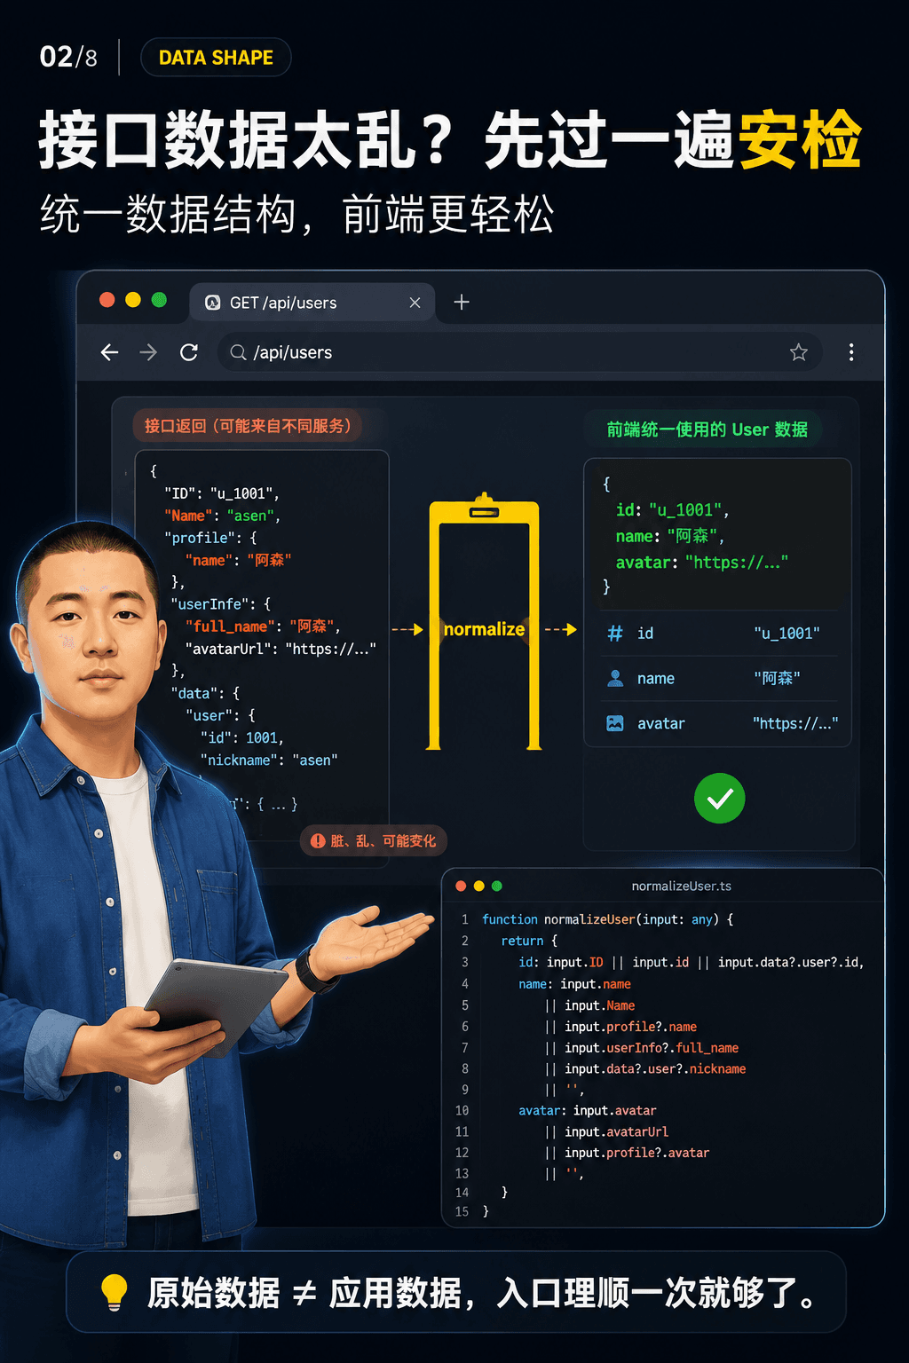Click the 脏、乱、可能变化 badge text
The height and width of the screenshot is (1363, 909).
click(x=383, y=840)
